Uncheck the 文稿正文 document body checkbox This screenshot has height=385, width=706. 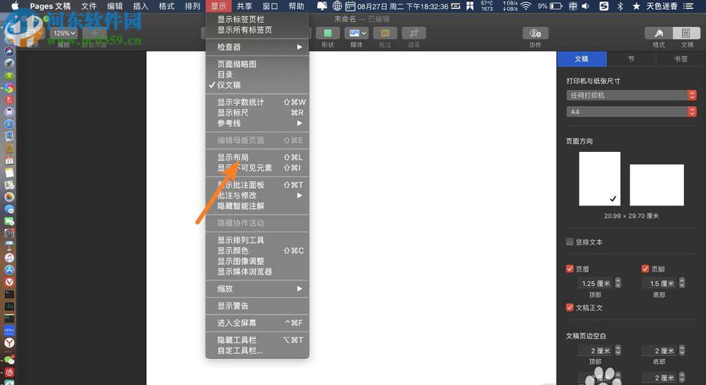(570, 307)
